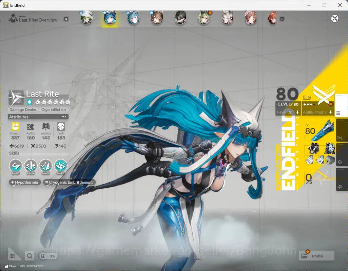The height and width of the screenshot is (271, 348).
Task: Click the Cryo Infliction tag
Action: click(54, 110)
